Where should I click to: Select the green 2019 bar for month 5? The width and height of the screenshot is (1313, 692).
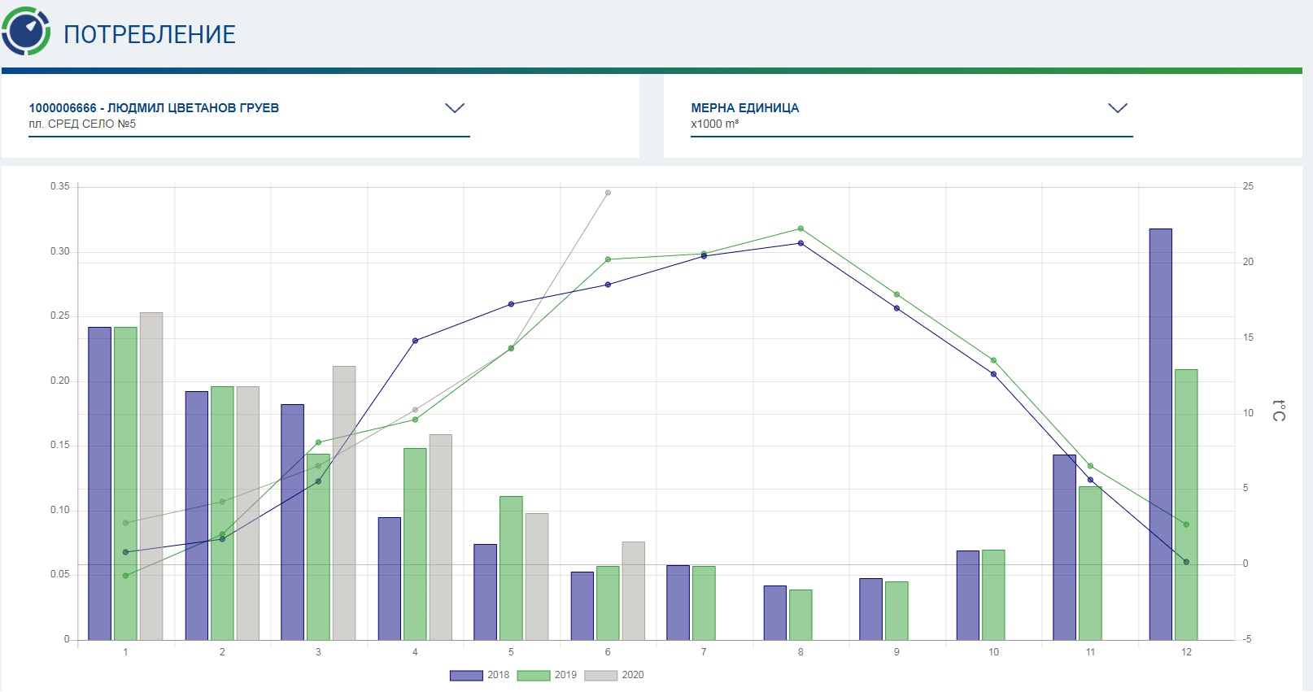(511, 568)
